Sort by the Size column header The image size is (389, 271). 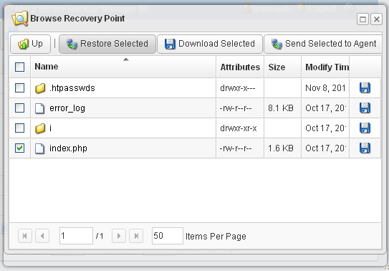tap(282, 67)
